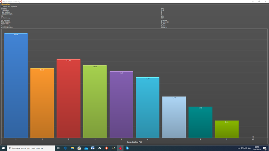Select the red 14,42 bar for position 3
This screenshot has height=151, width=269.
pyautogui.click(x=69, y=98)
